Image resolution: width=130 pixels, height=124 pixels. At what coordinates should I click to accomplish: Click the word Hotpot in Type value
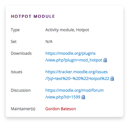[83, 30]
